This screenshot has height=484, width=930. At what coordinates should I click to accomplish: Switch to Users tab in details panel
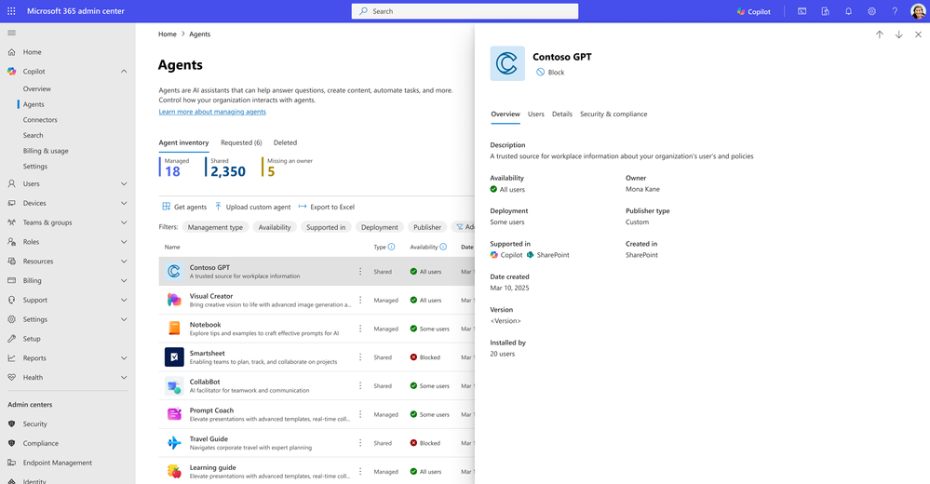535,114
